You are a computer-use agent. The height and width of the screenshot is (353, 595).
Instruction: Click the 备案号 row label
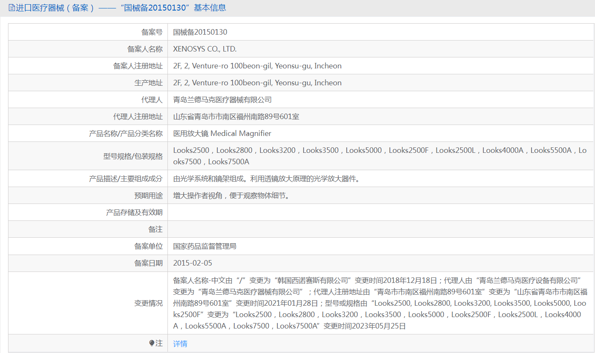coord(152,32)
